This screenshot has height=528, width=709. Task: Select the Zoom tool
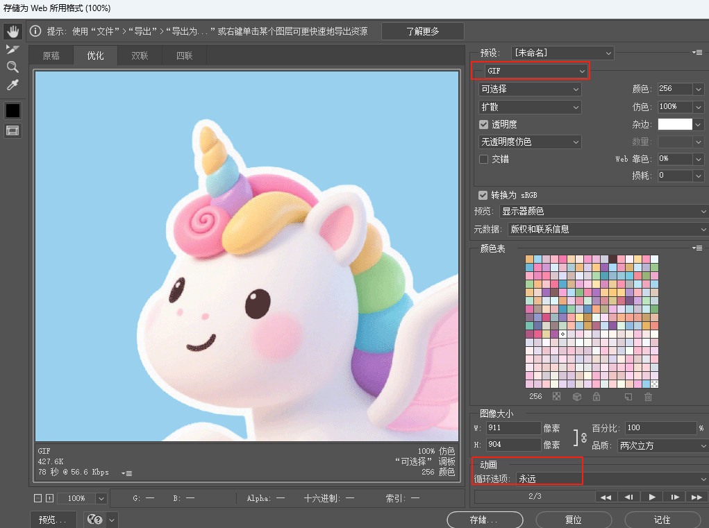coord(12,67)
